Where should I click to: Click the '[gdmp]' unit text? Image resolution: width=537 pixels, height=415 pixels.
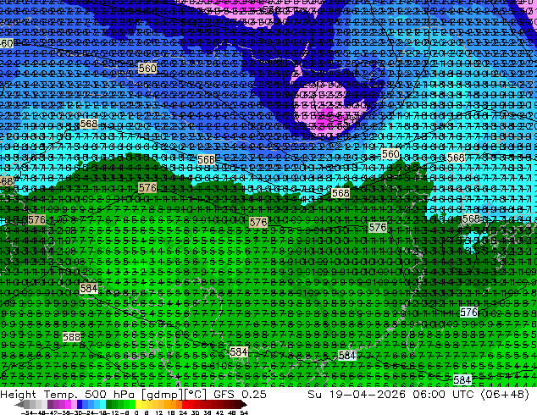tap(162, 395)
